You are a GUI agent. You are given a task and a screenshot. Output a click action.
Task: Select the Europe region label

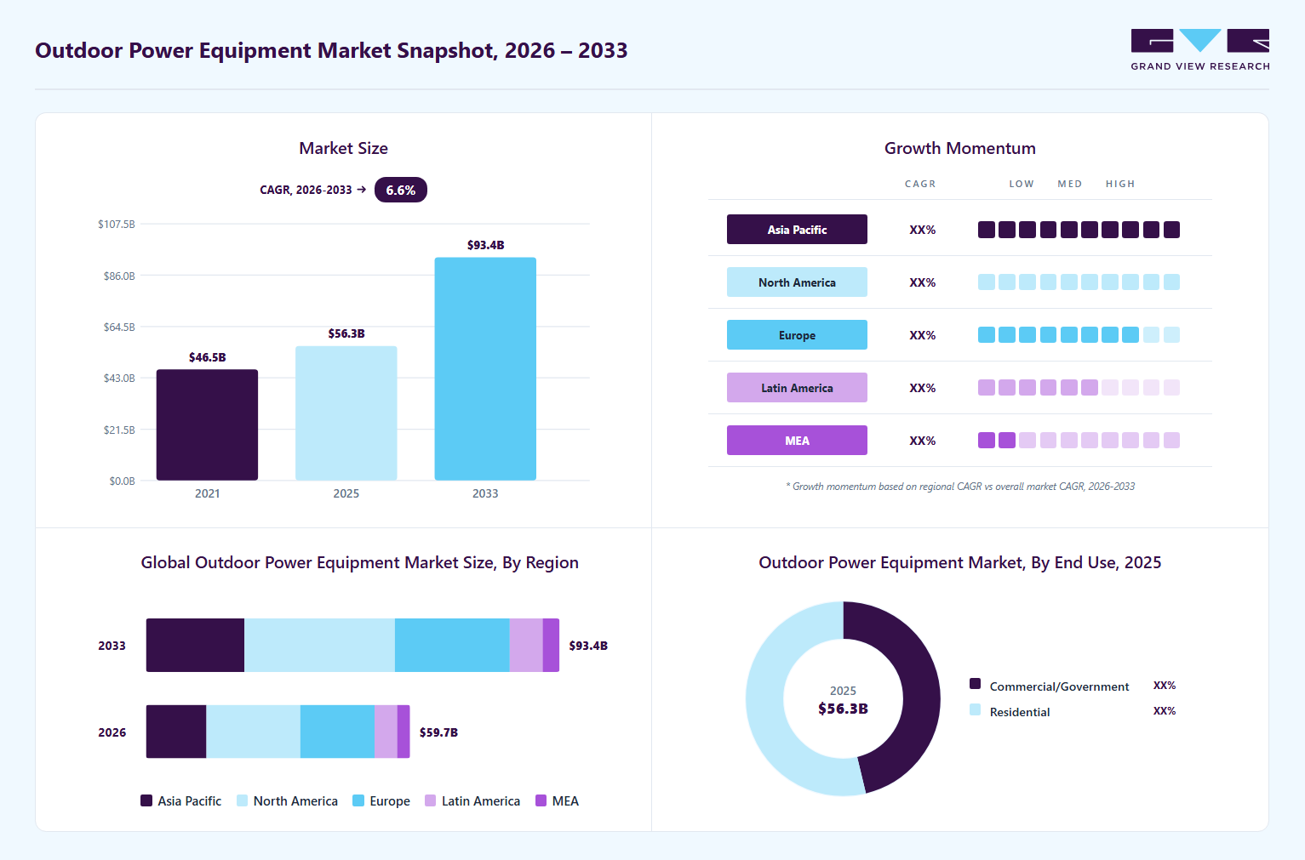point(797,335)
